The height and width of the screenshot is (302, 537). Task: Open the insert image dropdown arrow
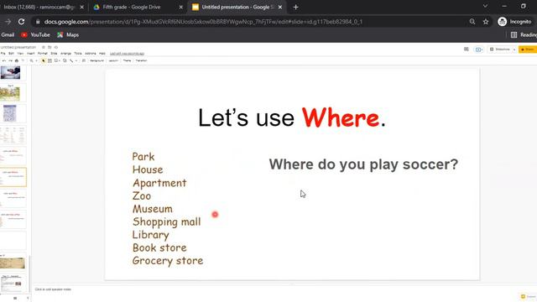(x=60, y=60)
